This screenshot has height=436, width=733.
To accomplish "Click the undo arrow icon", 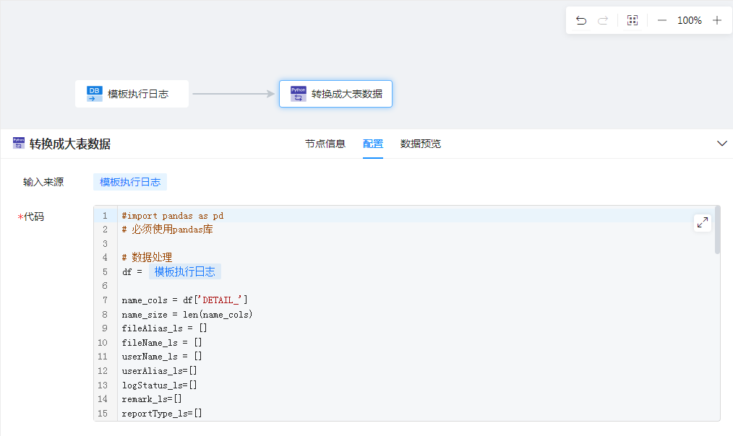I will coord(581,20).
